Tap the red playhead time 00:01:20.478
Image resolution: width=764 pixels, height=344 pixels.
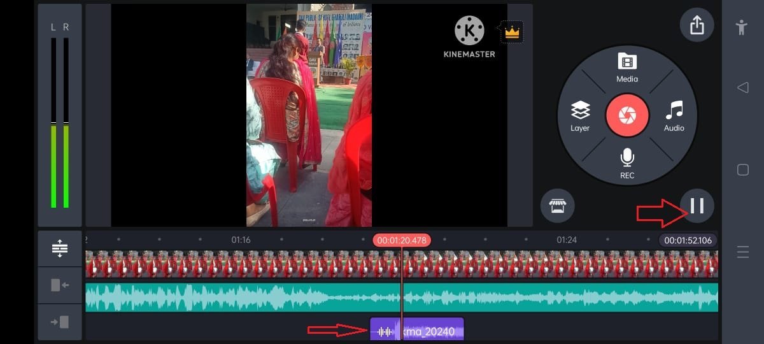pyautogui.click(x=402, y=240)
